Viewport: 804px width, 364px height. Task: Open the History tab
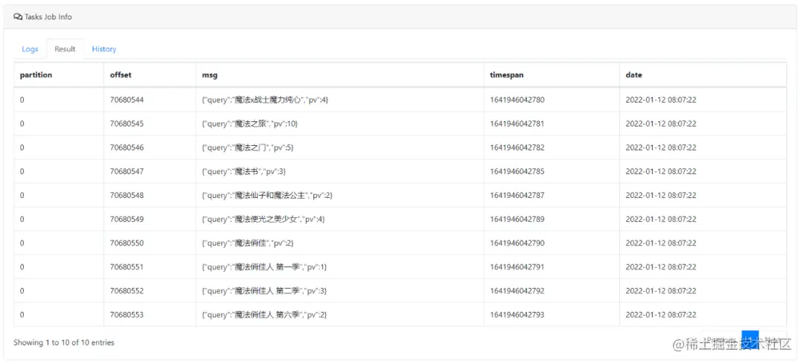click(x=104, y=49)
